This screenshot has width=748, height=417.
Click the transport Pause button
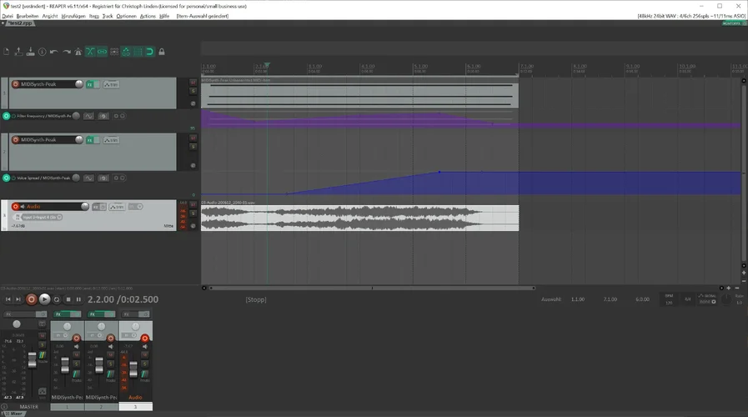click(x=78, y=299)
